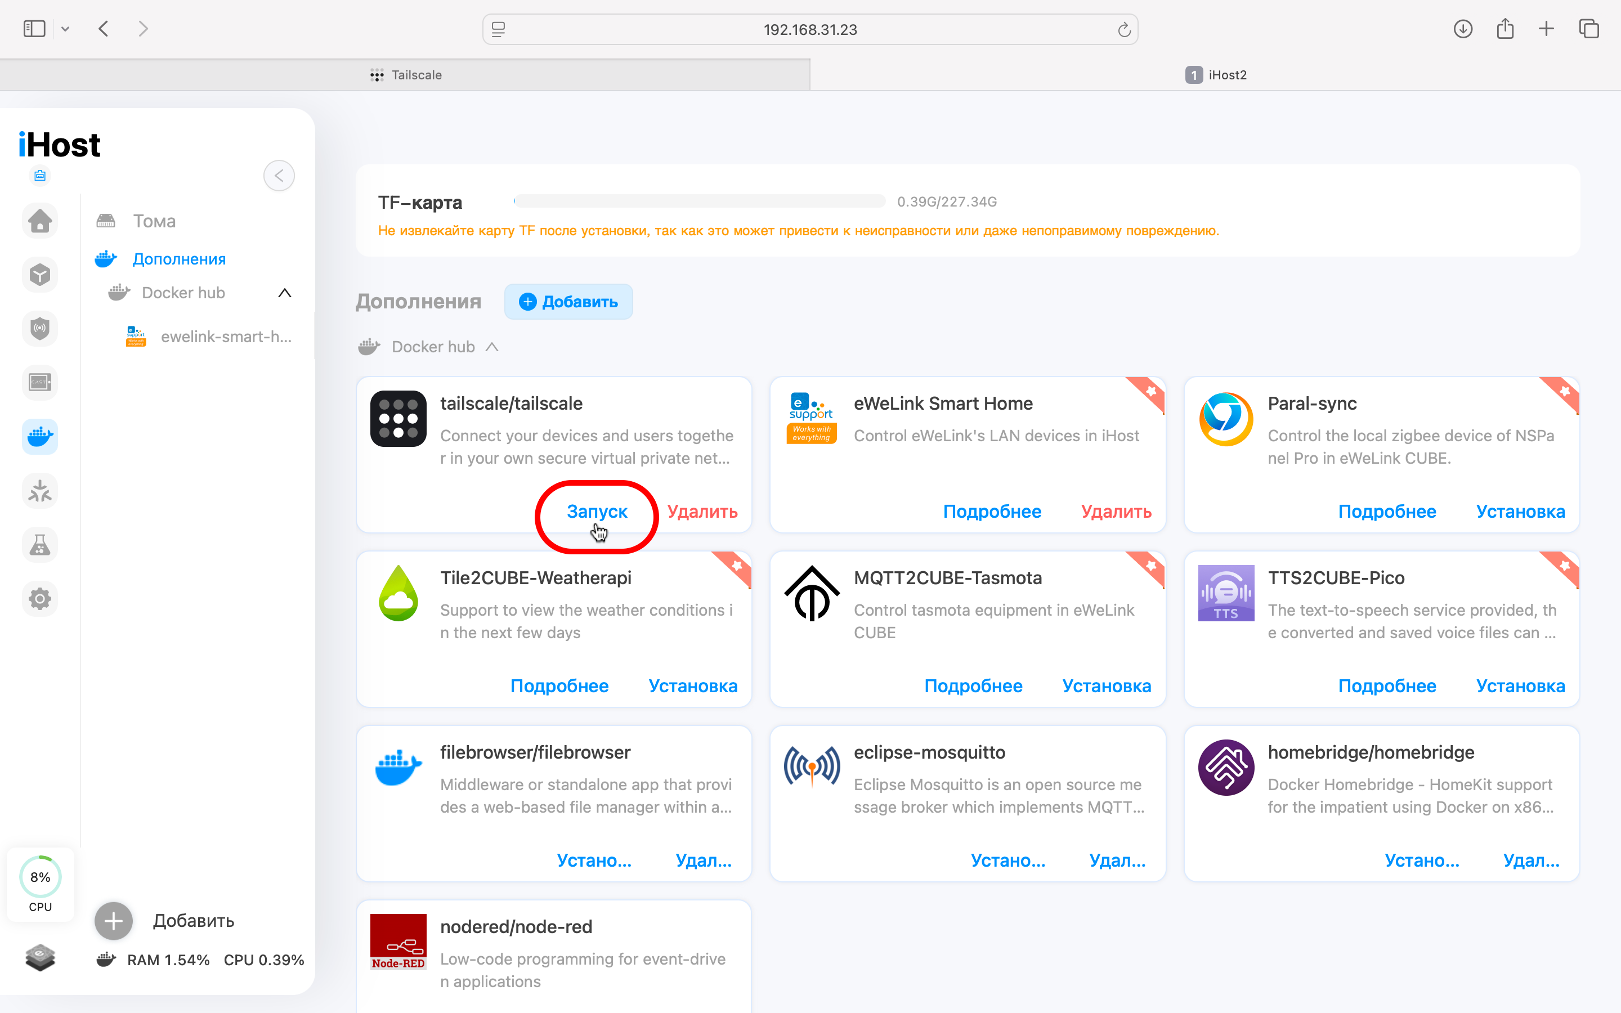This screenshot has width=1621, height=1013.
Task: Click the CPU 8% gauge
Action: [40, 876]
